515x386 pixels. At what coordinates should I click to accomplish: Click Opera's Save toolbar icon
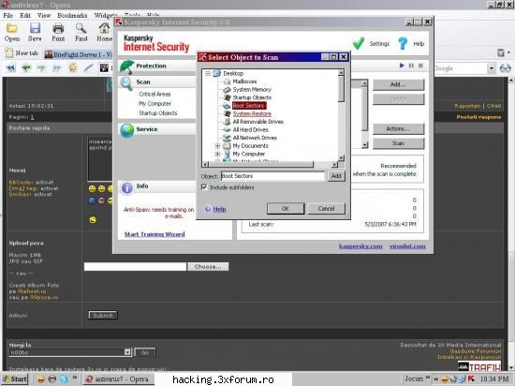35,32
